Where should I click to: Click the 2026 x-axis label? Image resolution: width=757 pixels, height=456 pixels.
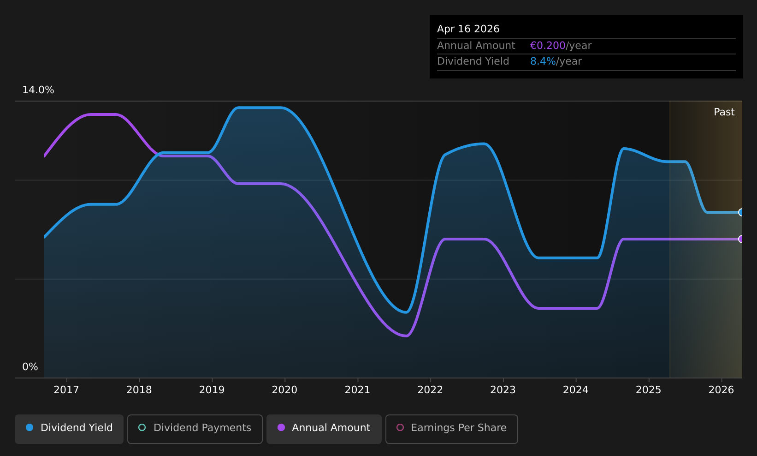click(x=721, y=390)
